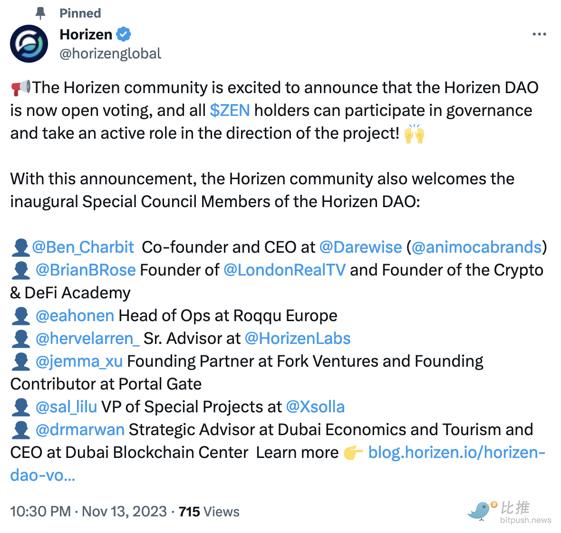Click the Horizen profile avatar
The image size is (561, 533).
point(29,44)
